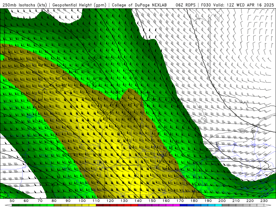
Task: Click the '150' color bar label
Action: click(152, 201)
